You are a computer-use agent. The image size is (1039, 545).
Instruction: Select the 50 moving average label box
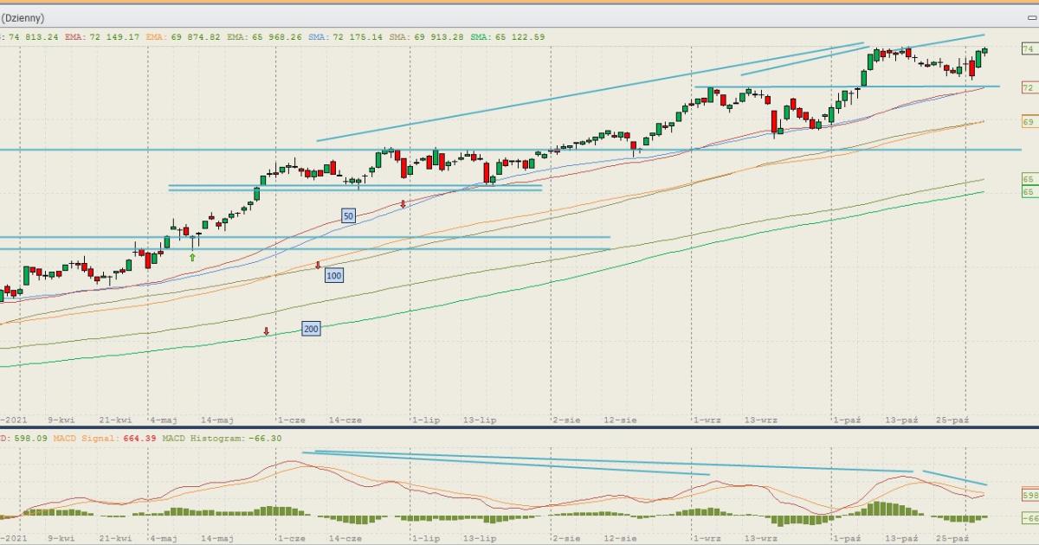pyautogui.click(x=348, y=216)
